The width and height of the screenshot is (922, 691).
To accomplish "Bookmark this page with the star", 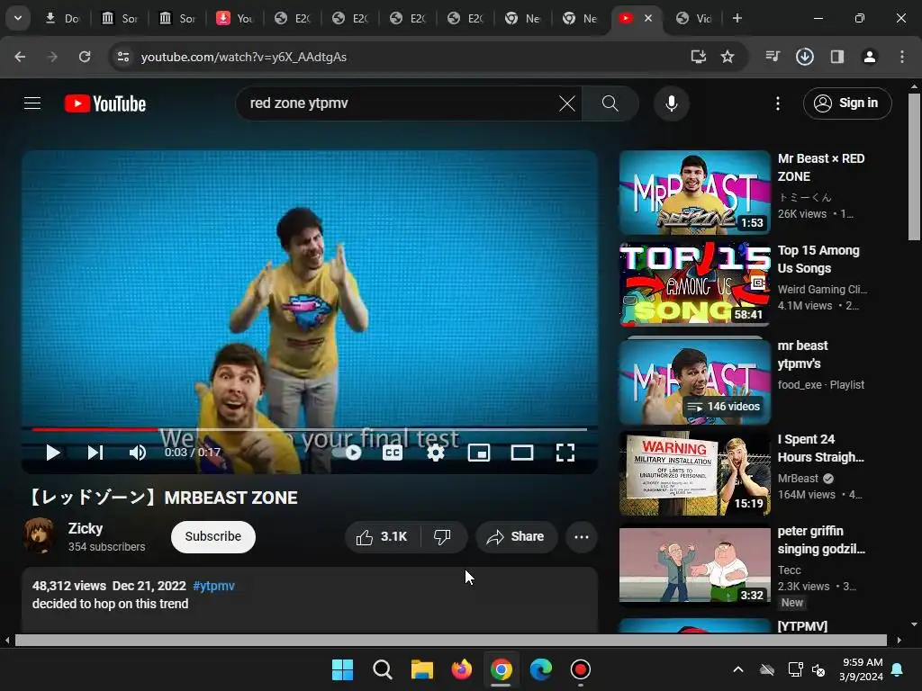I will tap(728, 57).
